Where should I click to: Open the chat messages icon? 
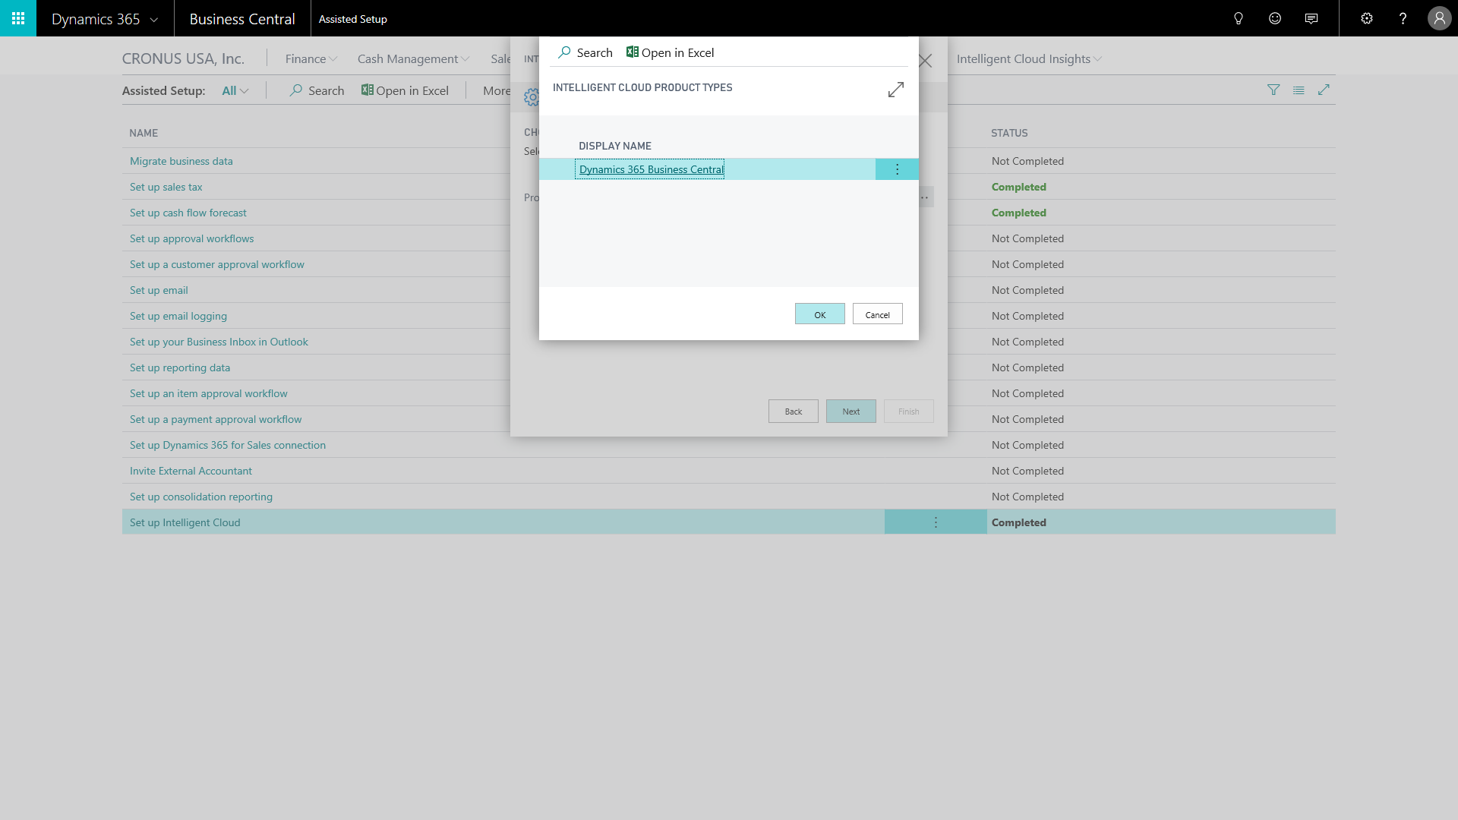[1311, 18]
